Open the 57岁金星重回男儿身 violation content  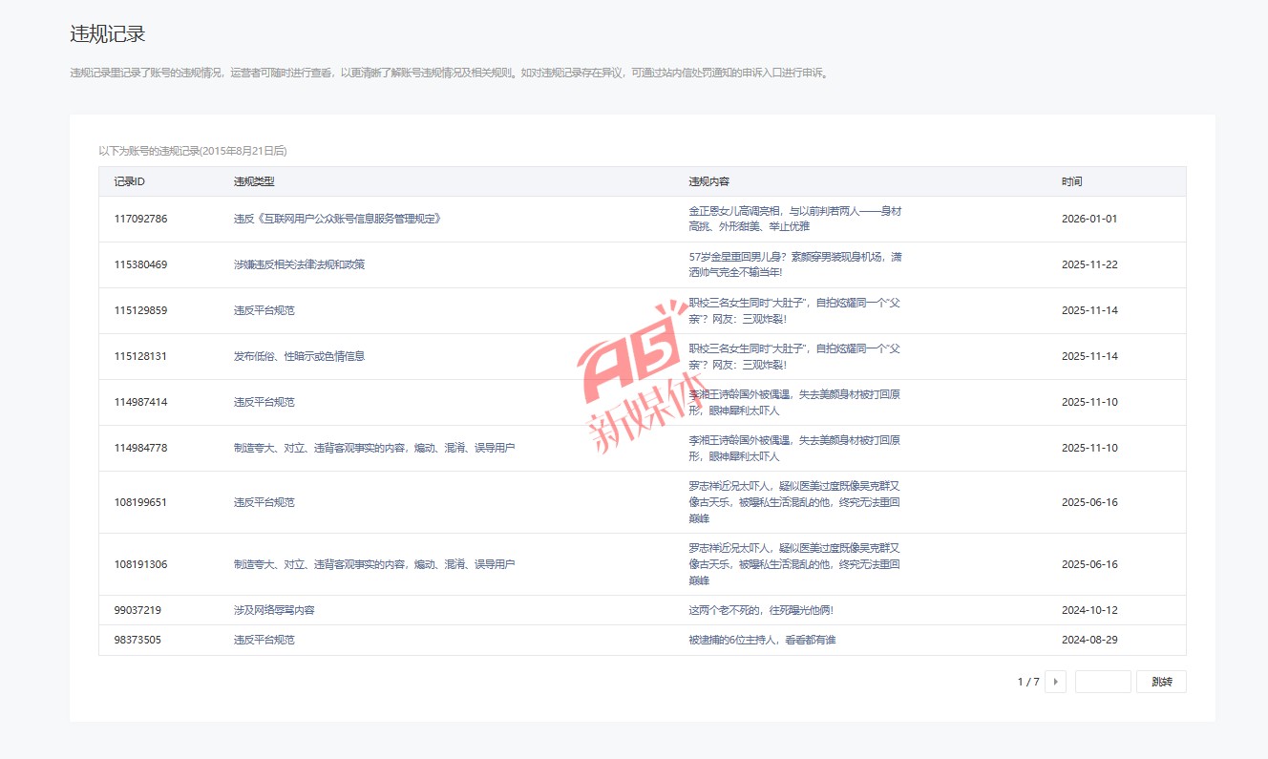click(794, 264)
